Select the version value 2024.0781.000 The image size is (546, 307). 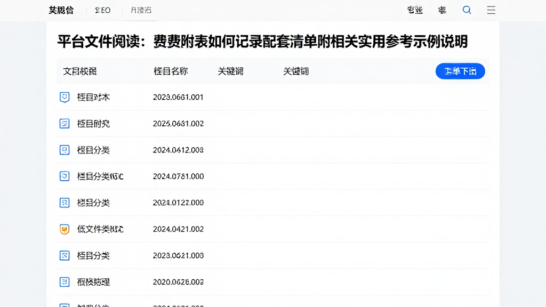point(178,176)
